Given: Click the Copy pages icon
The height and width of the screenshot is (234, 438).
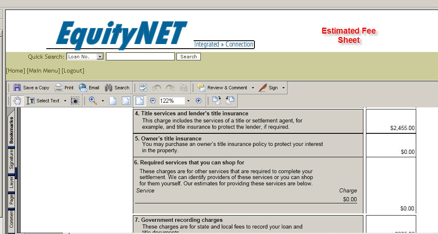Looking at the screenshot, I should click(x=184, y=88).
